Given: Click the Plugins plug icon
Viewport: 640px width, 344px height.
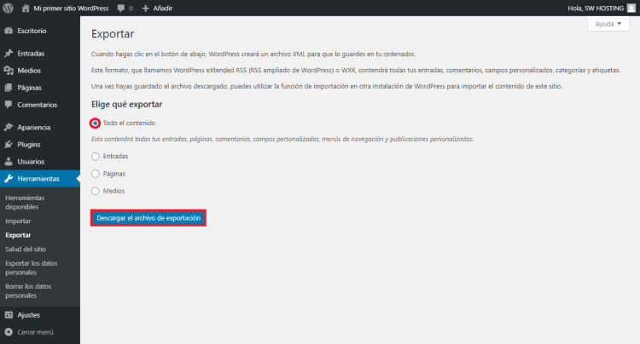Looking at the screenshot, I should point(9,145).
